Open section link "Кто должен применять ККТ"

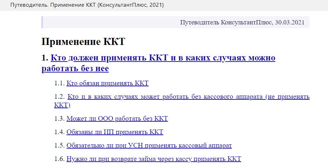pyautogui.click(x=163, y=58)
